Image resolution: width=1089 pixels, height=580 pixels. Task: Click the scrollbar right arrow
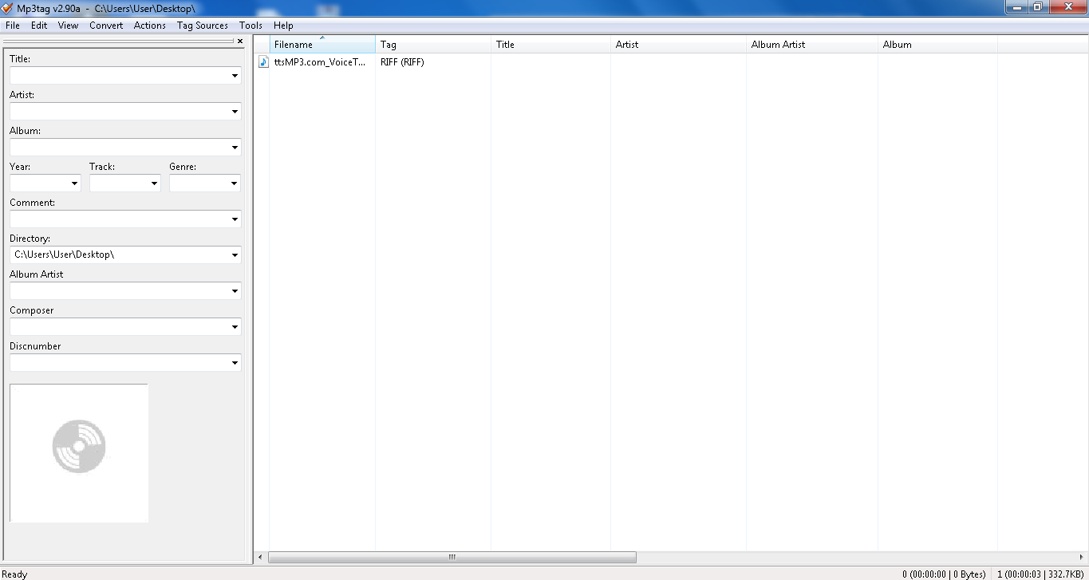(x=1081, y=557)
